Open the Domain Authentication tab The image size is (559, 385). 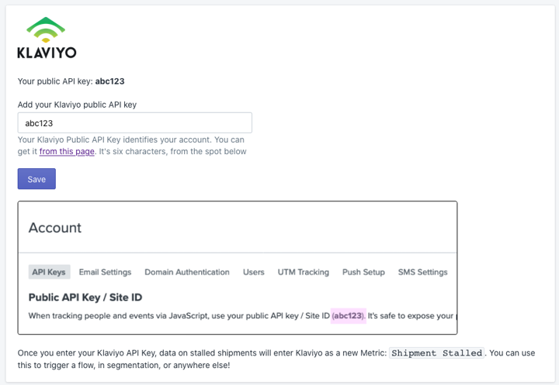187,272
